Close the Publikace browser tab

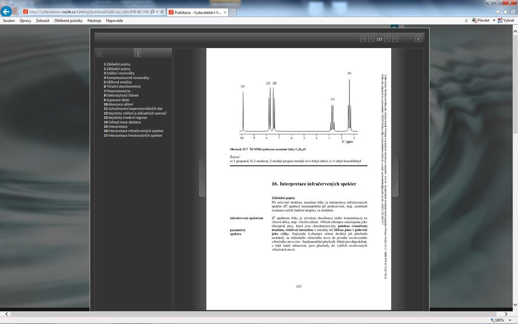[225, 12]
